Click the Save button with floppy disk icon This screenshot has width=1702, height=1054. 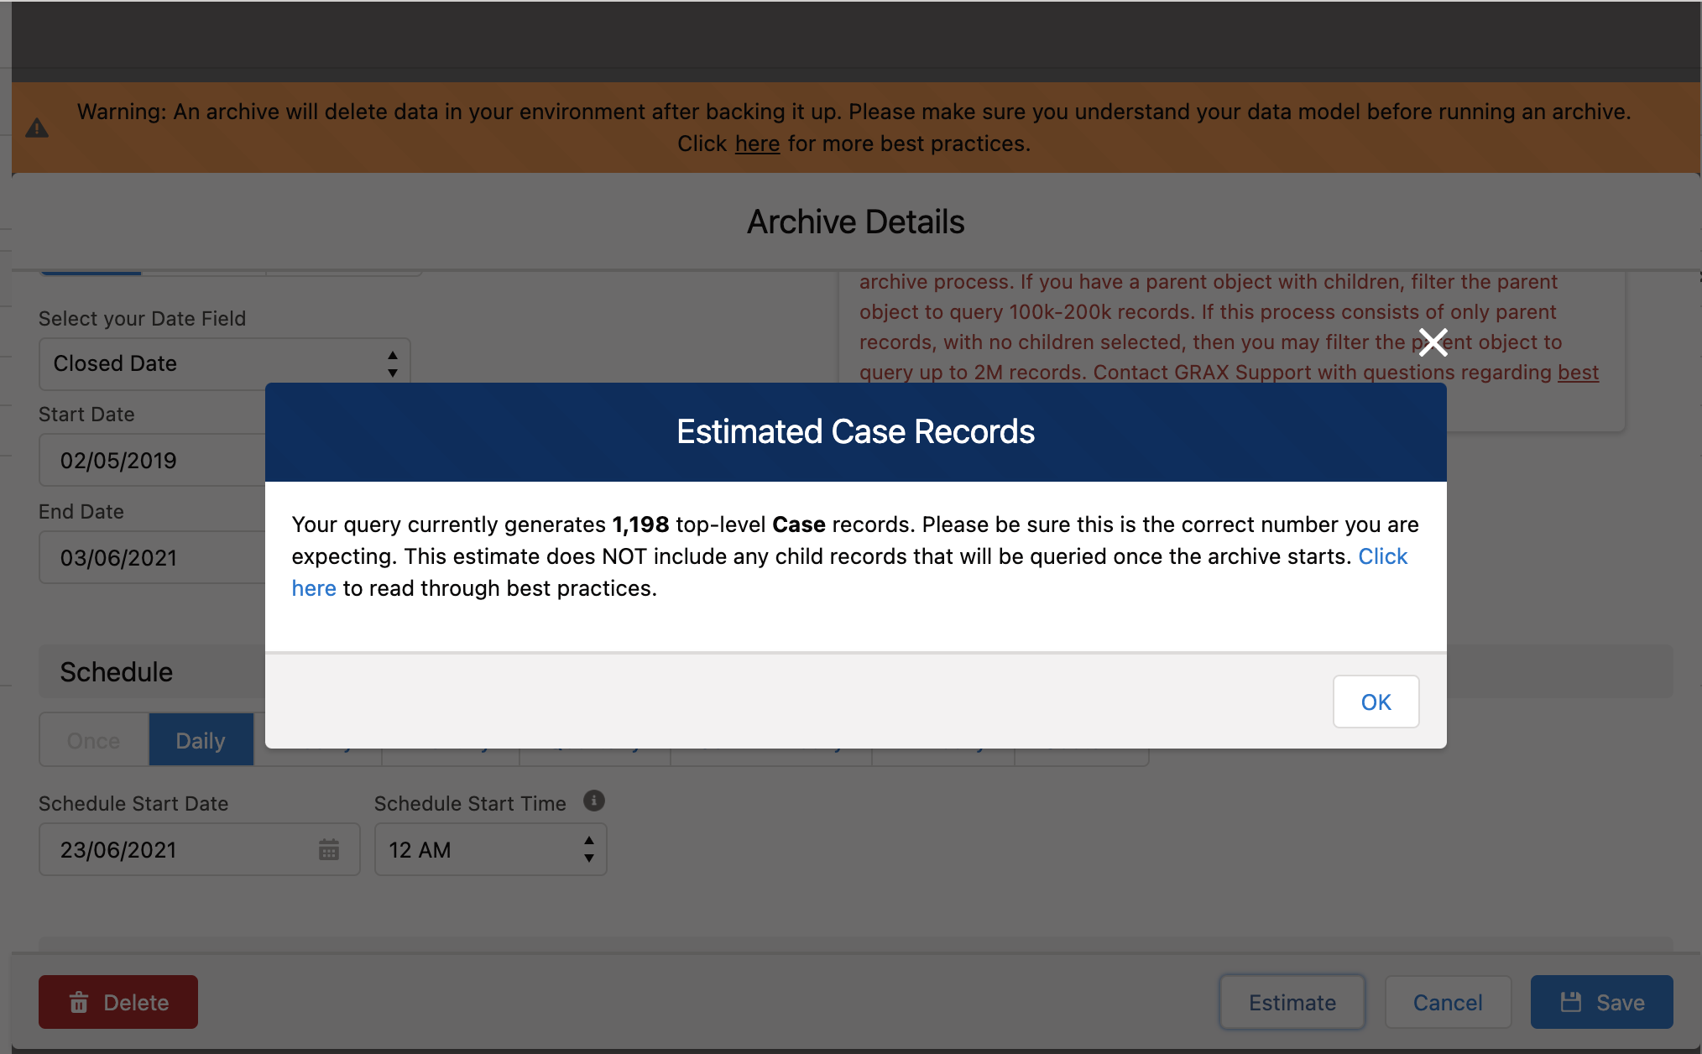tap(1601, 1002)
